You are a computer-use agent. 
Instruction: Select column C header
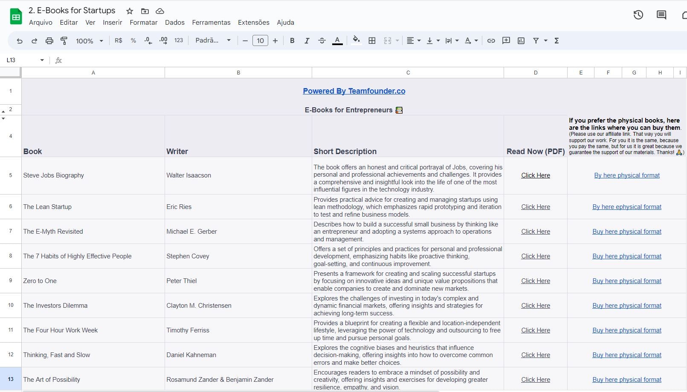408,73
